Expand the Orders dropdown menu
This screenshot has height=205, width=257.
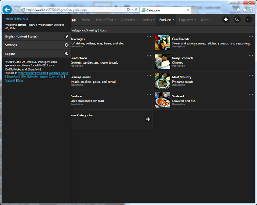tap(148, 20)
